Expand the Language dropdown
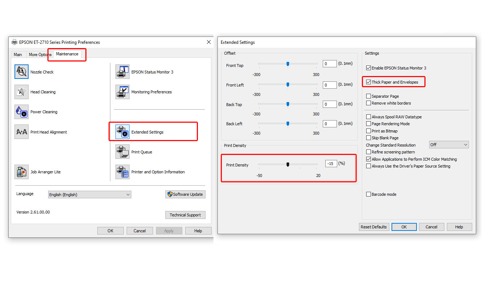 click(x=89, y=195)
